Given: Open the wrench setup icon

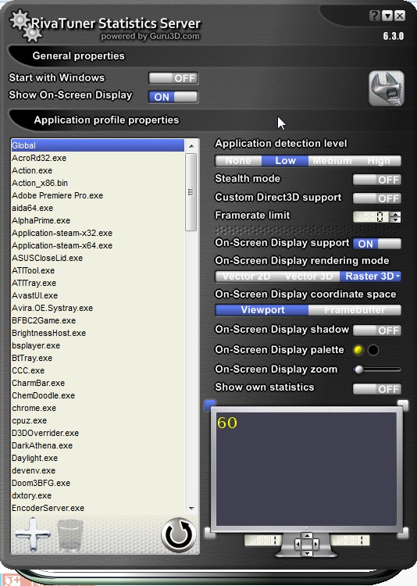Looking at the screenshot, I should point(386,88).
